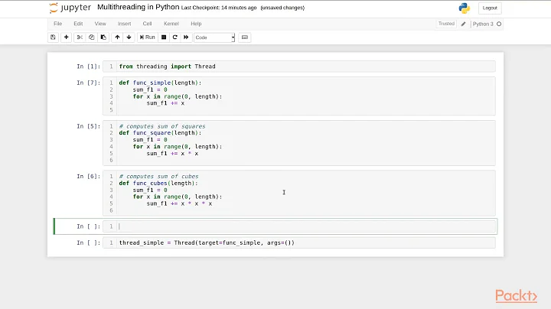551x309 pixels.
Task: Click the 'Last Checkpoint: 14 minutes ago' text
Action: pos(219,8)
